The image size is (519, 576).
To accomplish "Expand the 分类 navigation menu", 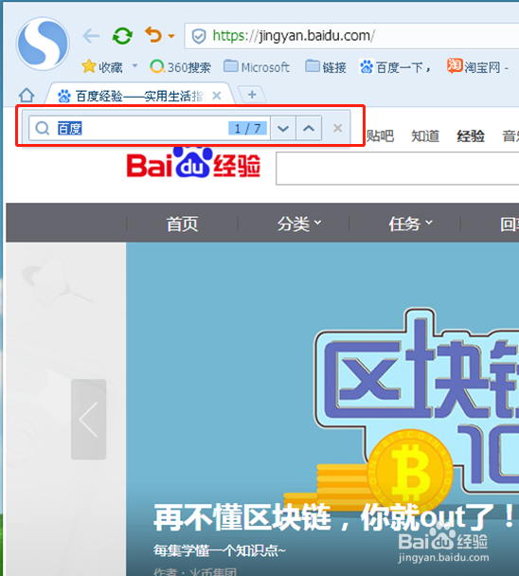I will [299, 224].
